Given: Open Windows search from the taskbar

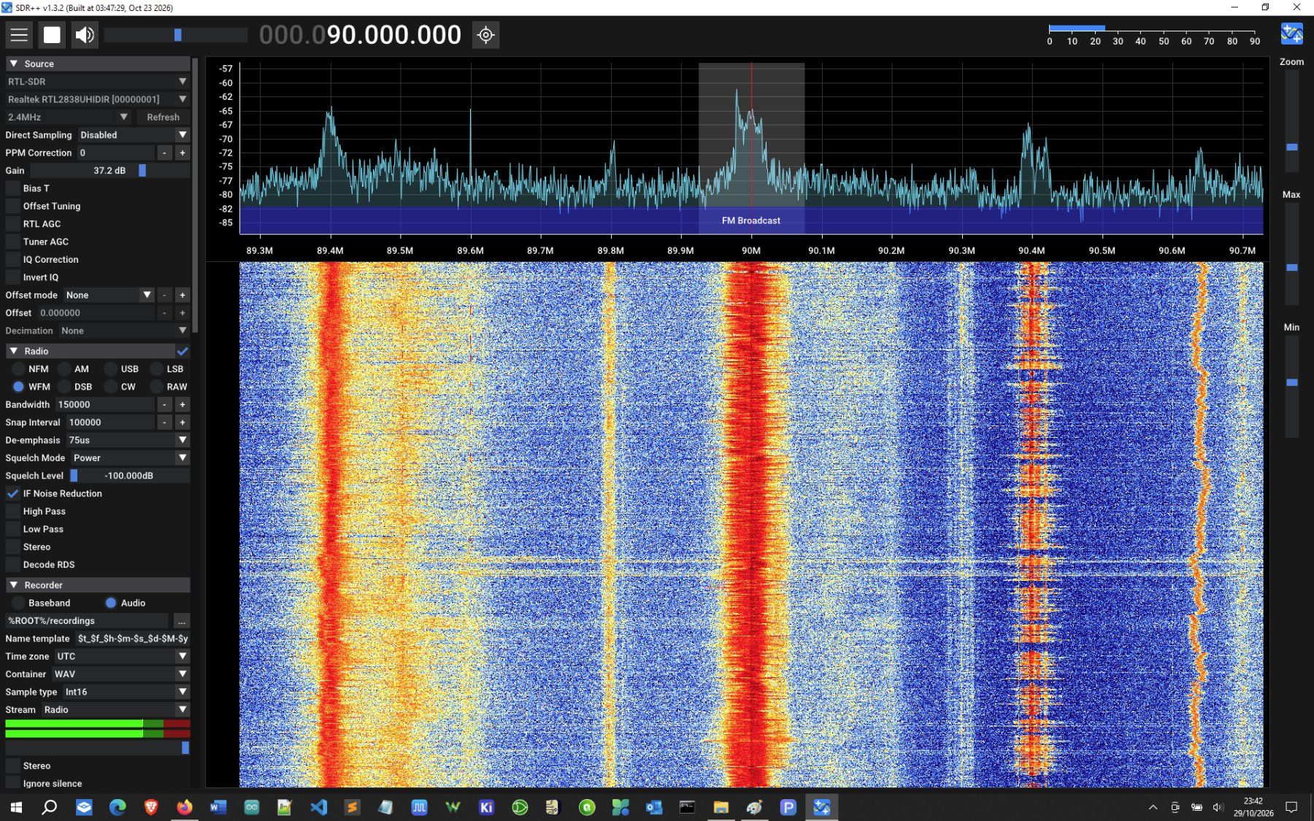Looking at the screenshot, I should coord(50,806).
